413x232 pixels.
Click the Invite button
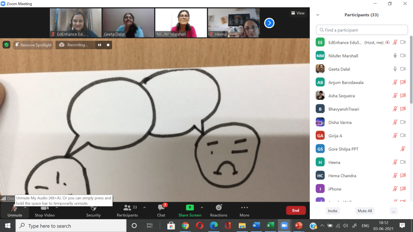(x=333, y=211)
